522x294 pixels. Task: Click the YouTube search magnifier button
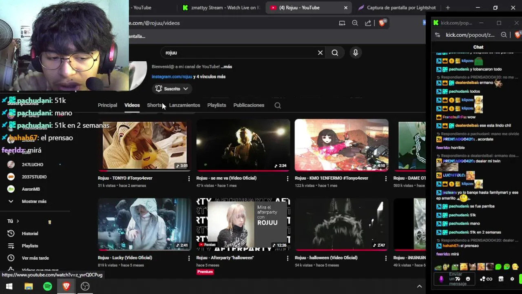click(x=335, y=53)
